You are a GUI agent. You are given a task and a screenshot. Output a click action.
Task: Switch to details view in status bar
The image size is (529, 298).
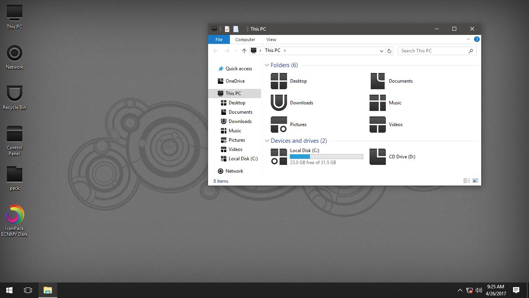tap(466, 180)
